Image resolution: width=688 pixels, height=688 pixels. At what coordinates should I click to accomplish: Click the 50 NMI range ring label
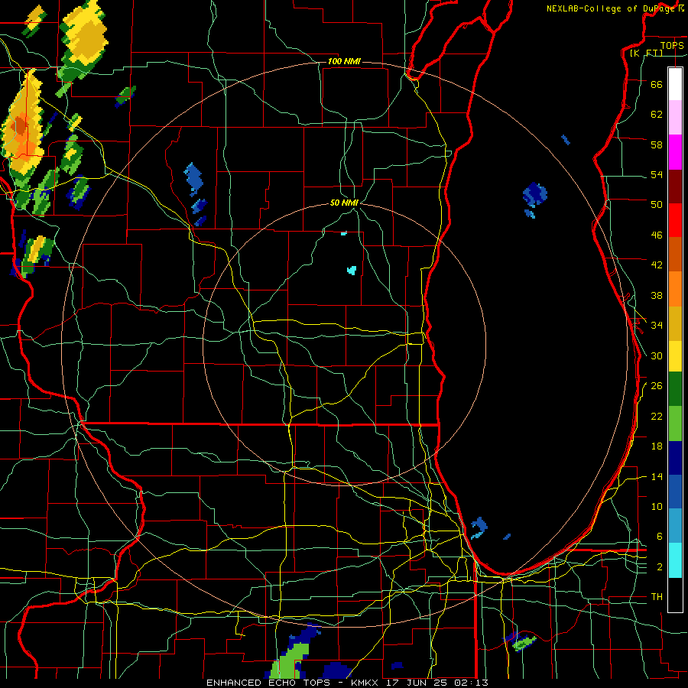pos(344,203)
